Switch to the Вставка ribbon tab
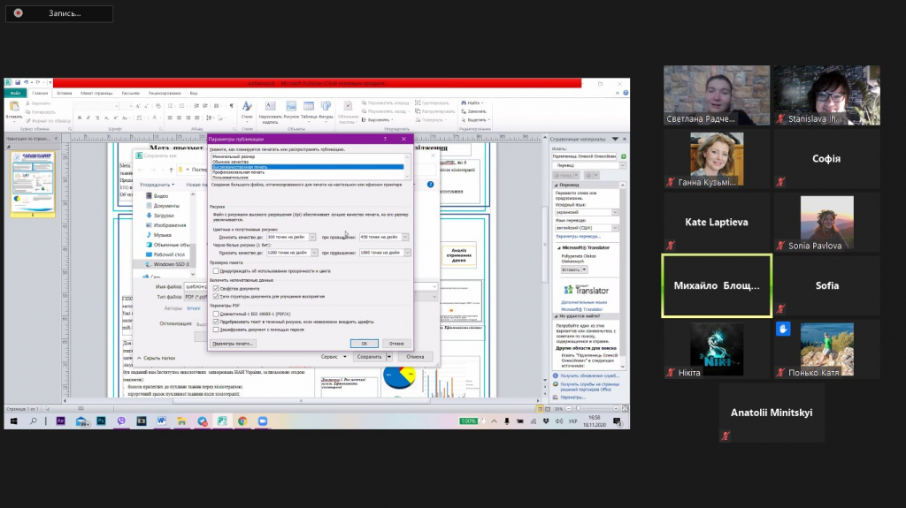Image resolution: width=906 pixels, height=508 pixels. [x=64, y=93]
